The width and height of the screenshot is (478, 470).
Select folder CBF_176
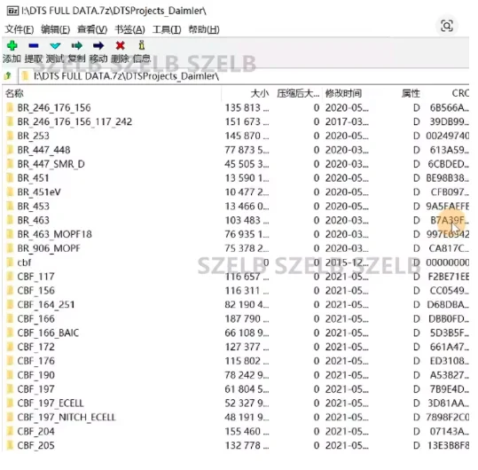point(36,361)
